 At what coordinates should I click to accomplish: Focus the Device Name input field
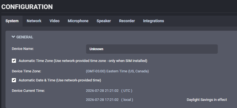152,49
